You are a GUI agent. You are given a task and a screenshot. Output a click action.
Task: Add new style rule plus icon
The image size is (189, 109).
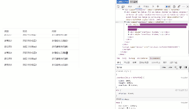tap(175, 67)
